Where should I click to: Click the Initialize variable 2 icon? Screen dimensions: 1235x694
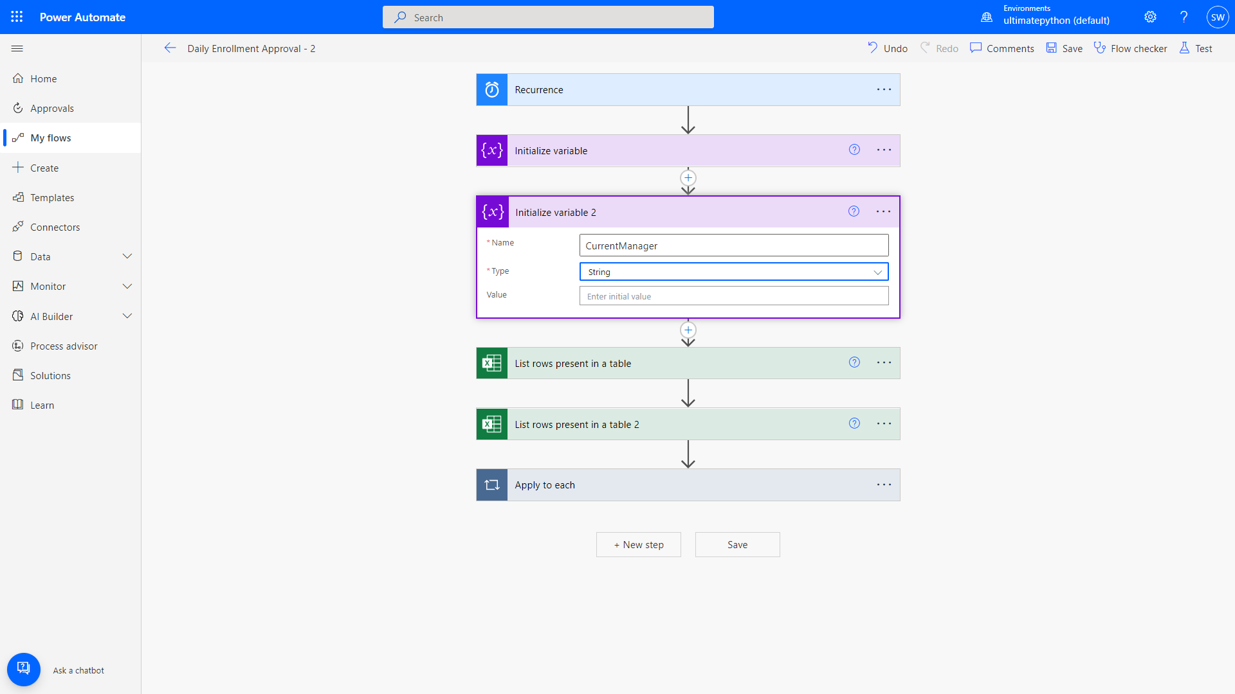493,212
